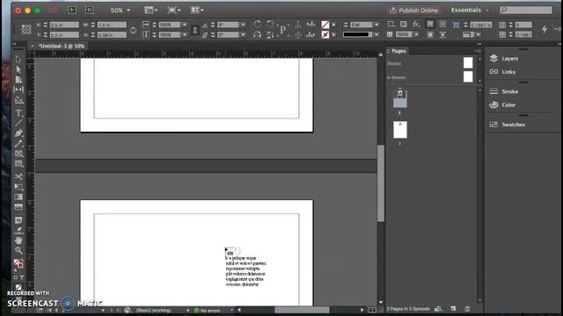Viewport: 563px width, 316px height.
Task: Open the Screen Mode dropdown
Action: click(x=174, y=10)
